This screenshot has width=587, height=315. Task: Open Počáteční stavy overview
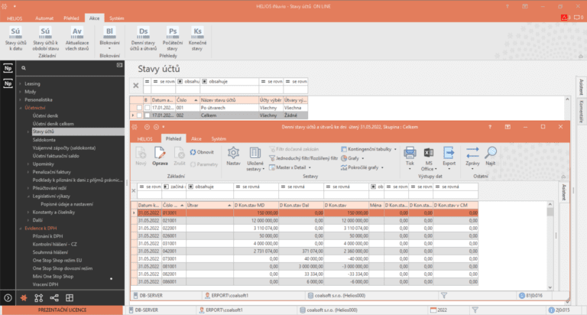tap(172, 39)
